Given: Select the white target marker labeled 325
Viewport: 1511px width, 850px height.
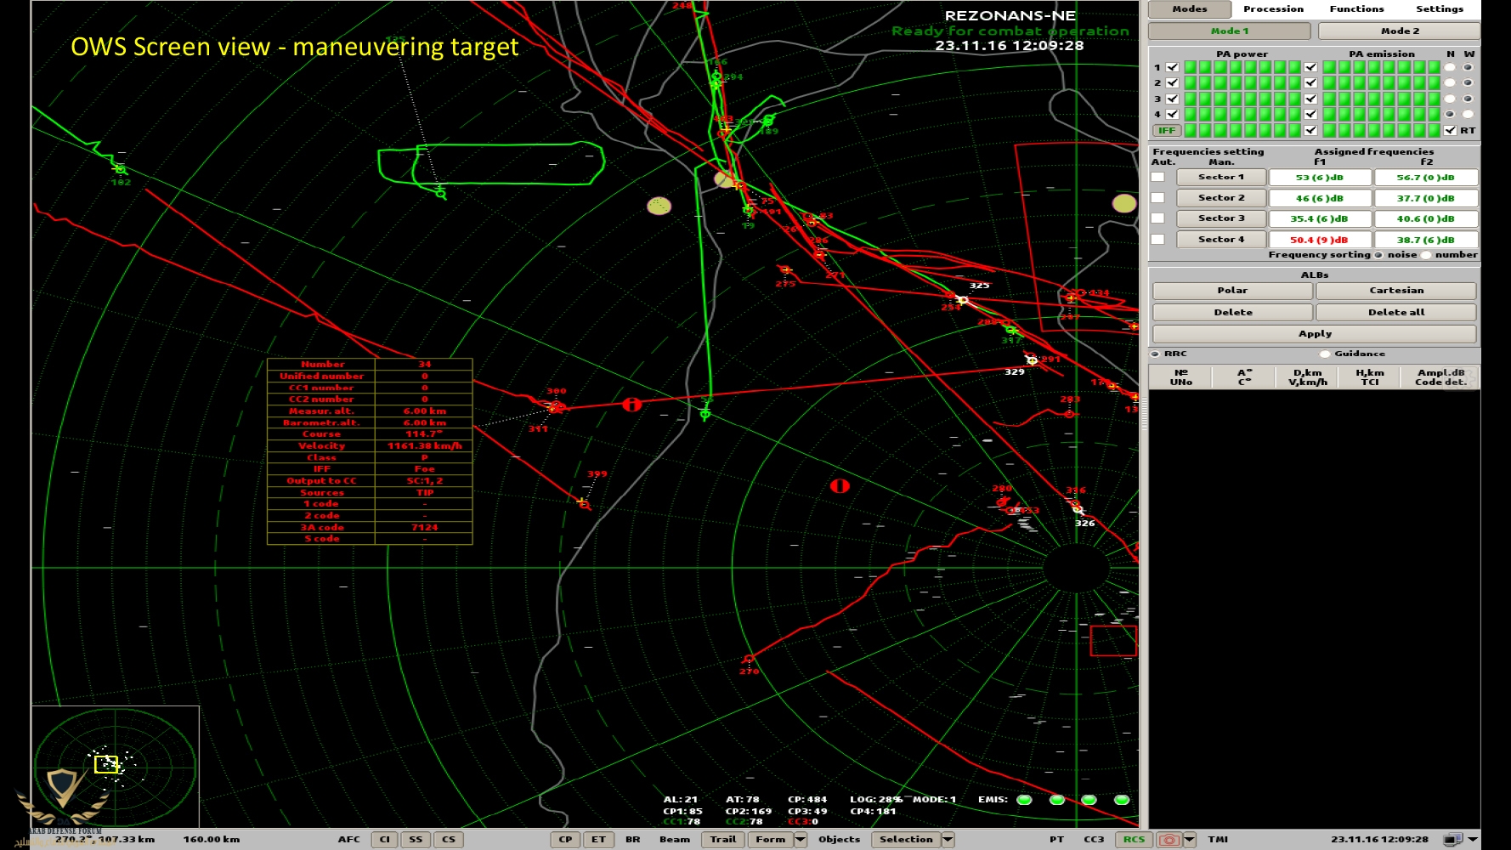Looking at the screenshot, I should point(963,299).
